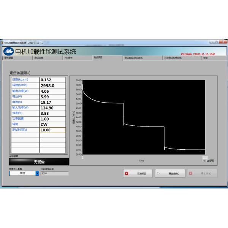Click the speed curve on the black graph
Image resolution: width=228 pixels, height=228 pixels.
pyautogui.click(x=144, y=126)
